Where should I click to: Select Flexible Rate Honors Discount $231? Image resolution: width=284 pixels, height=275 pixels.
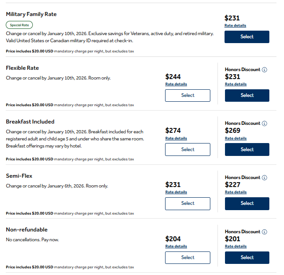pos(247,96)
